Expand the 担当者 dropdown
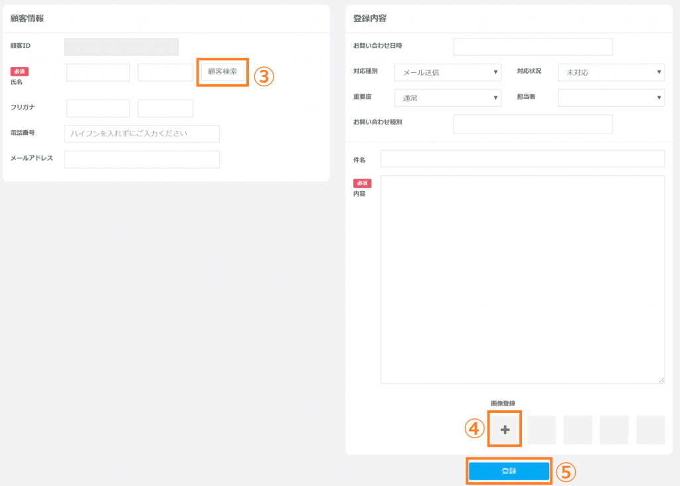Viewport: 680px width, 486px height. pos(611,98)
